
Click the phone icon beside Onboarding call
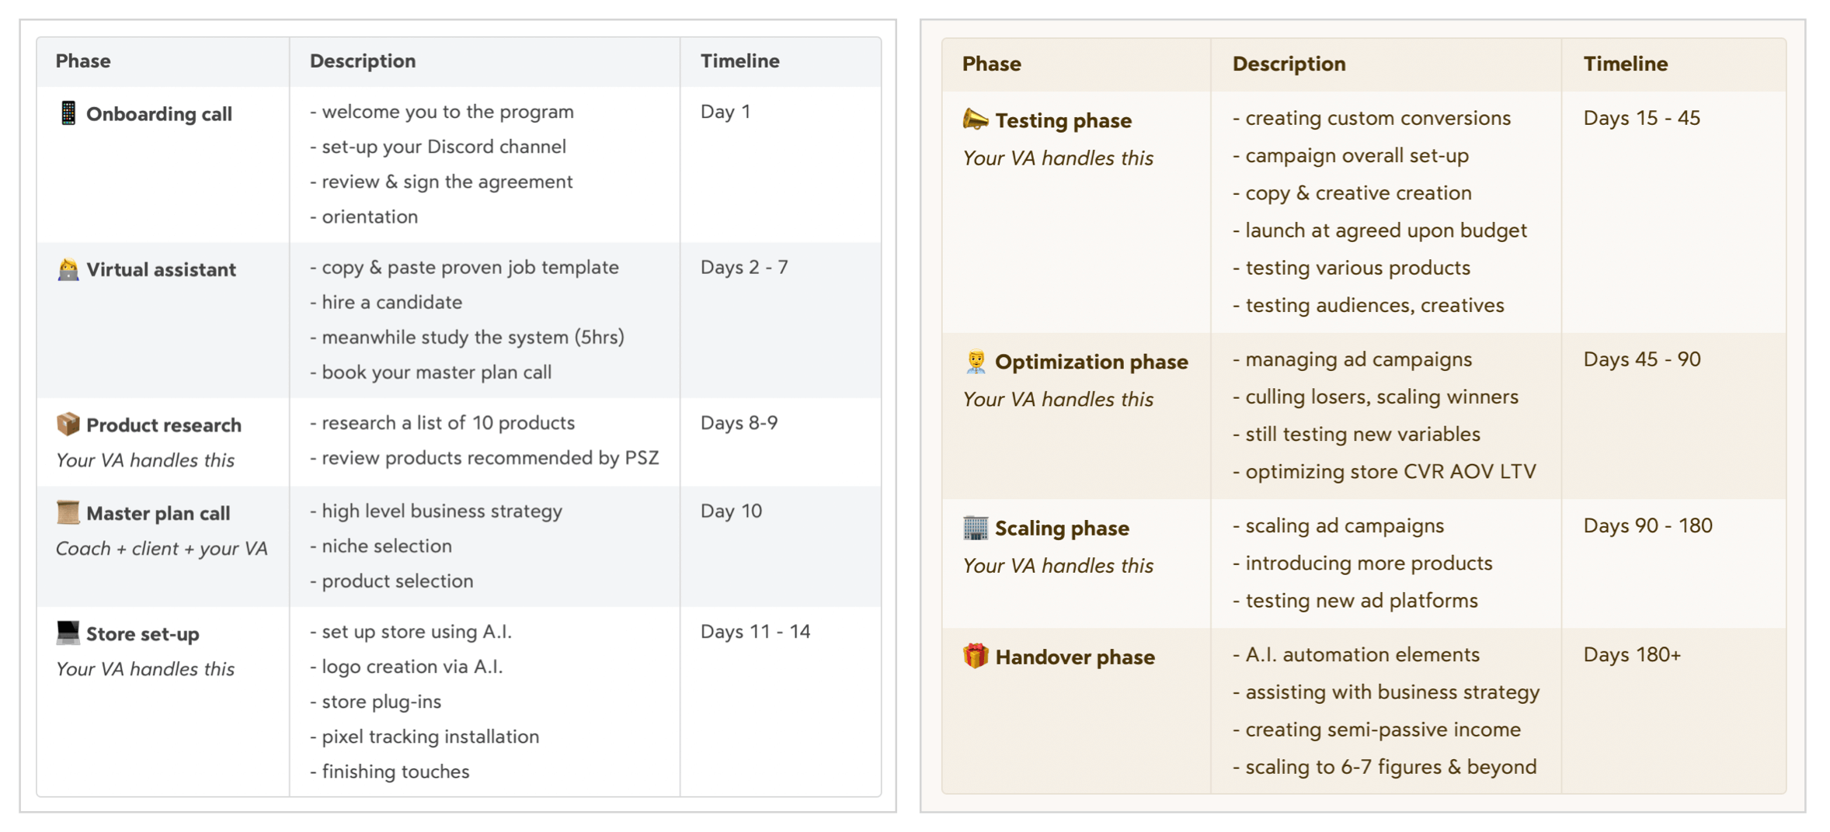pos(68,113)
